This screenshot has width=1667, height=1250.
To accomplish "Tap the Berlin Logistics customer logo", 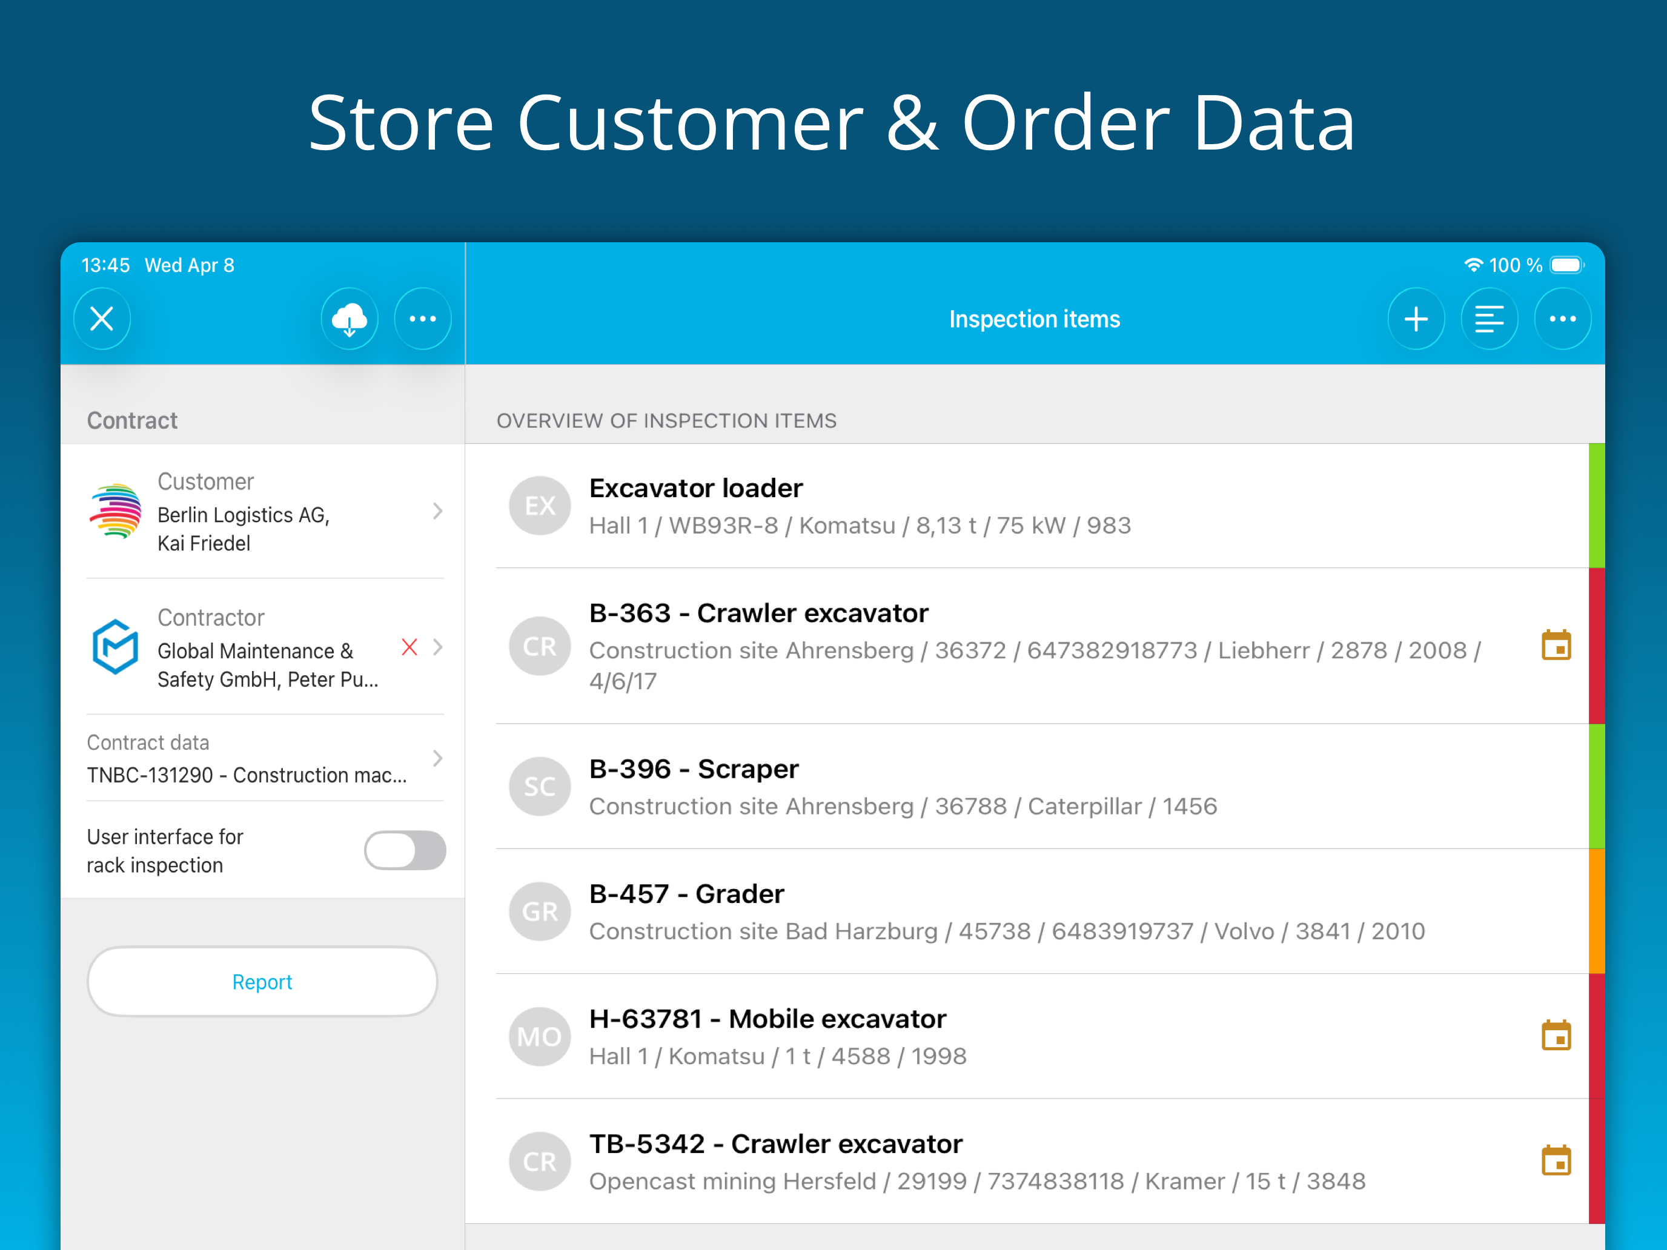I will pos(114,512).
